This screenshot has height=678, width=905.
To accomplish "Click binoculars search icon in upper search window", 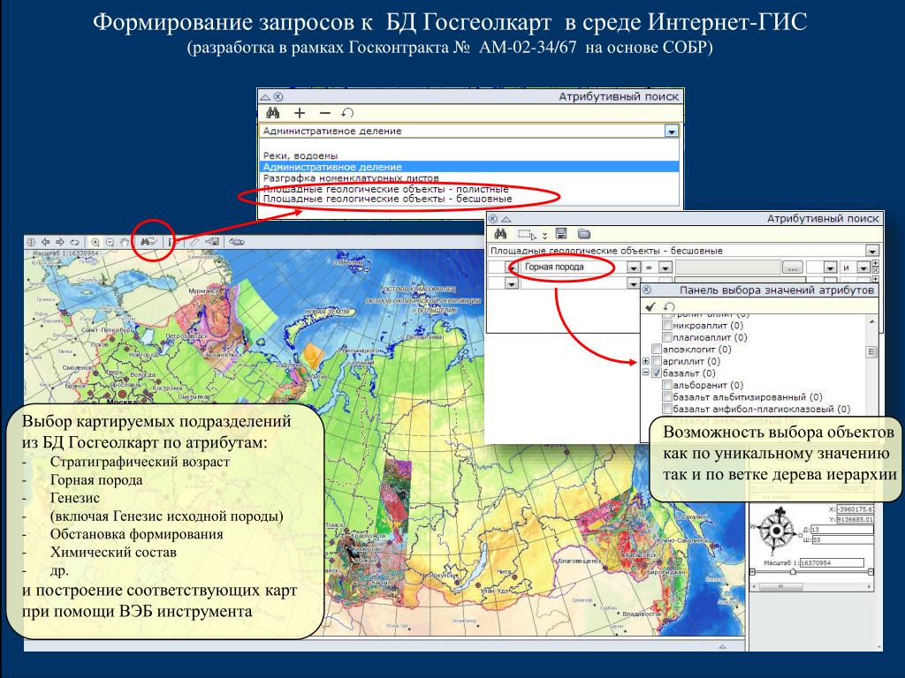I will pos(272,113).
